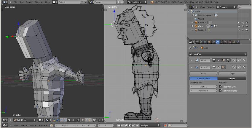Toggle Cube selectability arrow in outliner
This screenshot has height=128, width=252.
(x=243, y=26)
